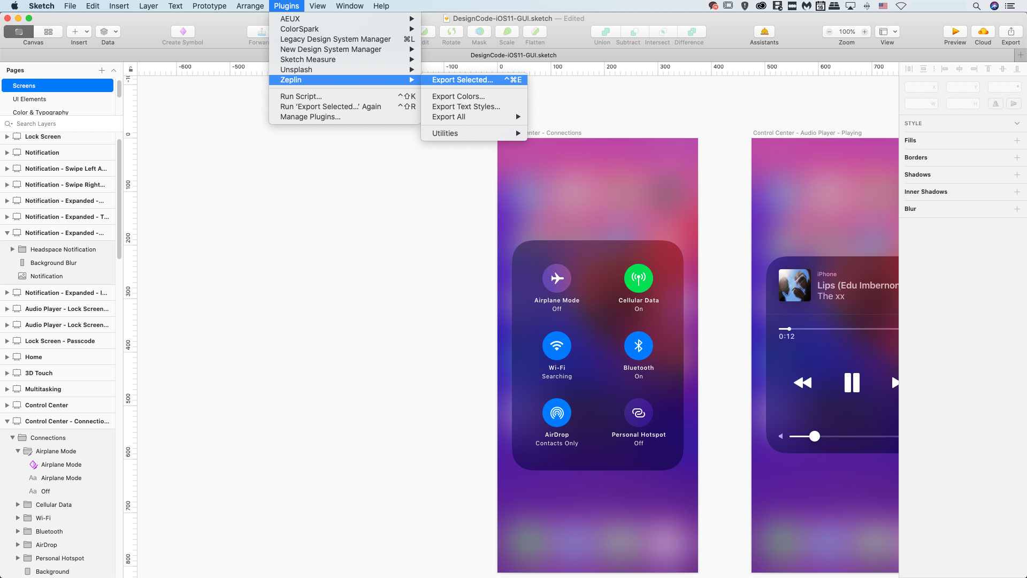Open the Cloud upload icon
Viewport: 1027px width, 578px height.
coord(983,32)
